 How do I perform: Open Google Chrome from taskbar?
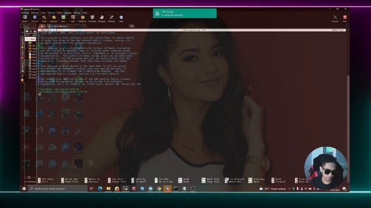pyautogui.click(x=159, y=189)
